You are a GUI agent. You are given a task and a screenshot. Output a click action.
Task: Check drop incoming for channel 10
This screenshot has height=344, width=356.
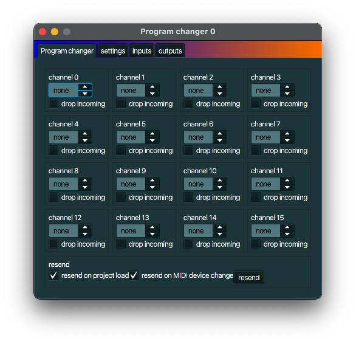click(x=188, y=197)
